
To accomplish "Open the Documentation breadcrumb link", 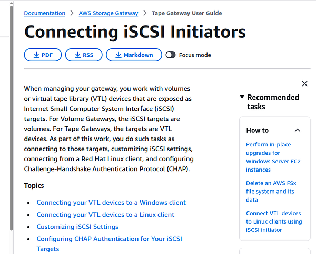I will point(45,13).
